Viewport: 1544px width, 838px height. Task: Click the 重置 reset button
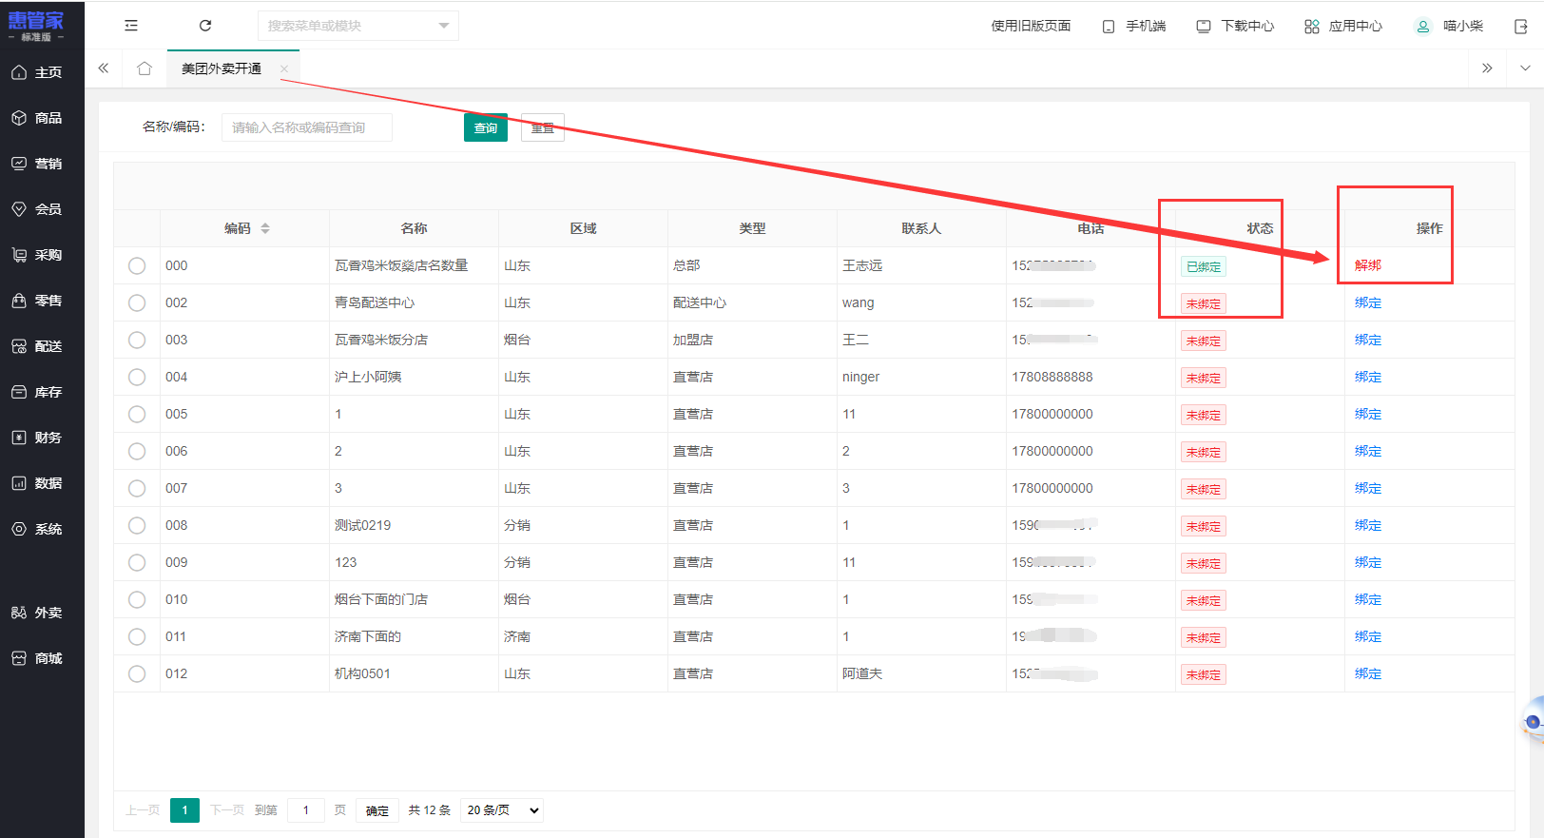click(543, 127)
